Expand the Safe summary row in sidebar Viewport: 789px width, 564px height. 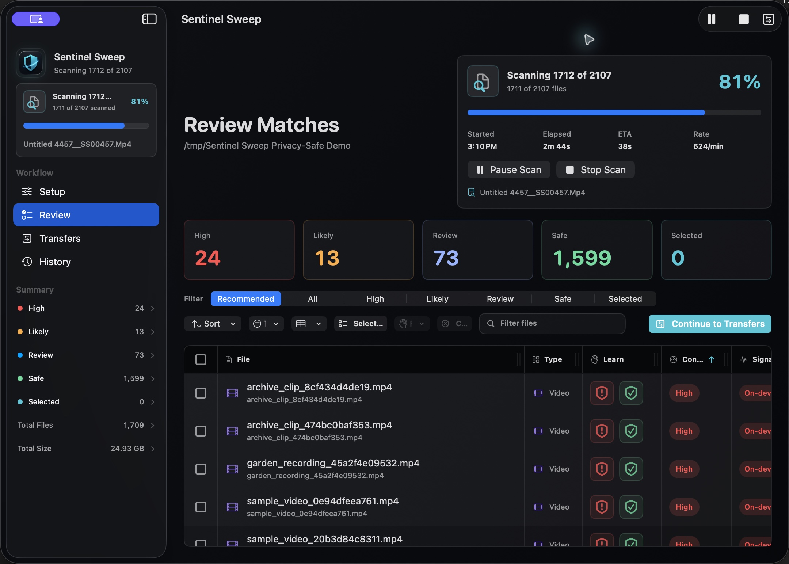(x=86, y=378)
